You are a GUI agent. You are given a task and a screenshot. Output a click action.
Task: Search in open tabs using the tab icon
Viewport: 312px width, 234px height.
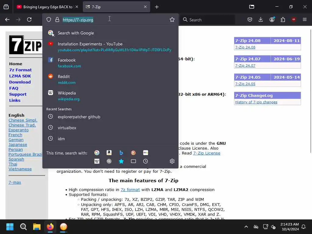[x=133, y=161]
